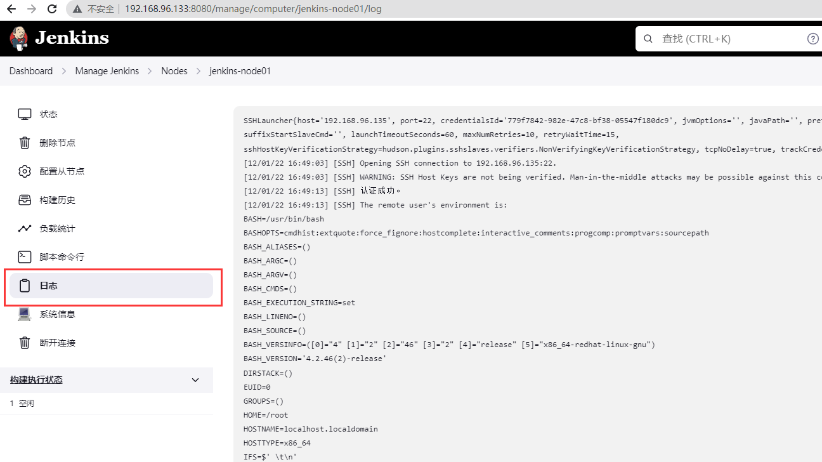Click executor 1 空闲 status row
Screen dimensions: 822x462
[x=107, y=403]
